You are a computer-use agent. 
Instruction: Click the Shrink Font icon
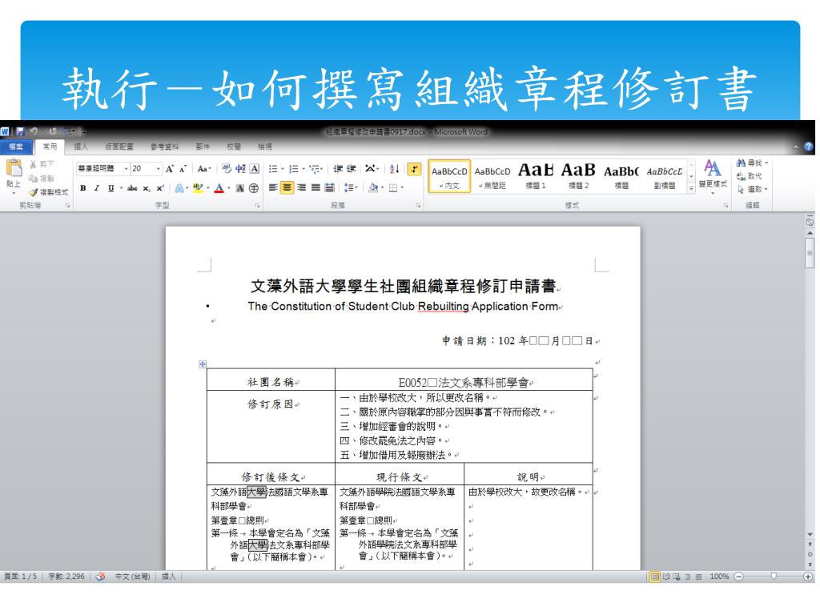(x=183, y=169)
